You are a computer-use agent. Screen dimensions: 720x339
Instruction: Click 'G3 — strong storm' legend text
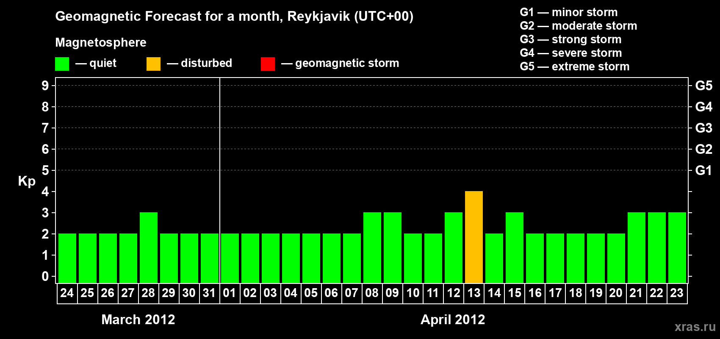coord(570,39)
